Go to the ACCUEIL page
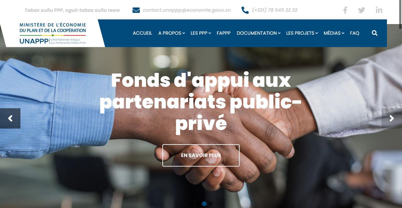Screen dimensions: 402x208 tap(142, 33)
